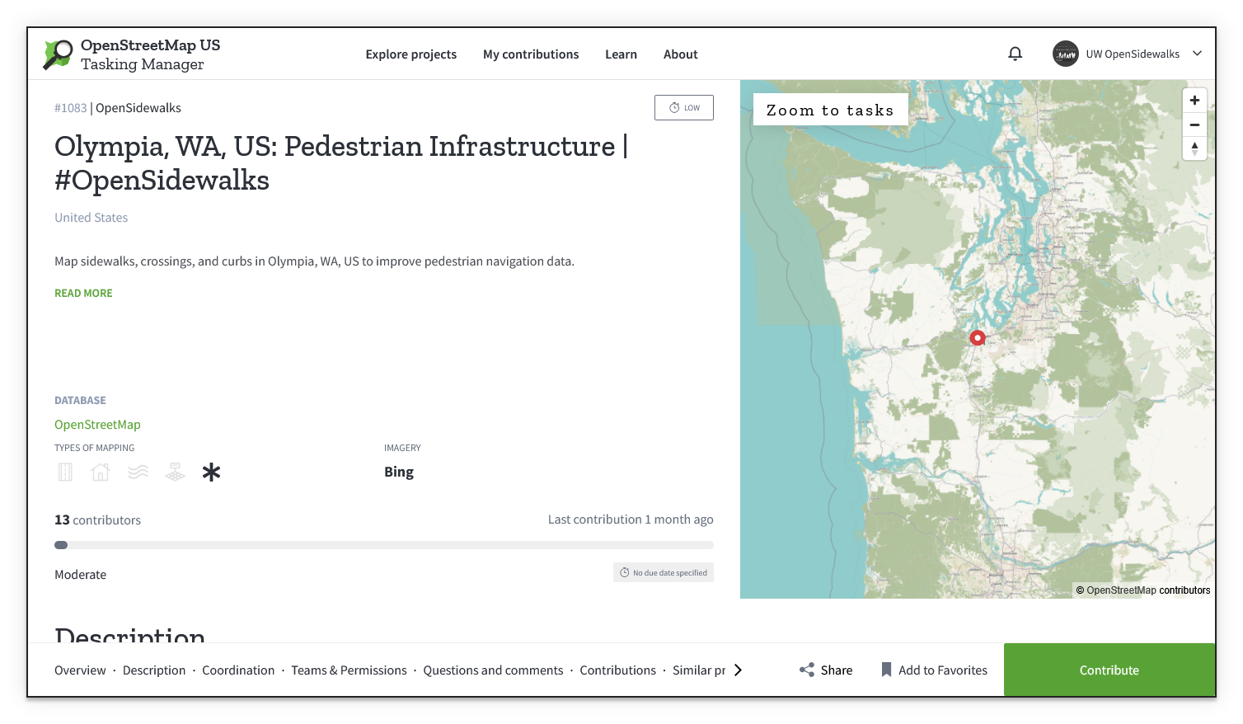This screenshot has width=1243, height=724.
Task: Click the LOW urgency indicator badge
Action: [x=683, y=107]
